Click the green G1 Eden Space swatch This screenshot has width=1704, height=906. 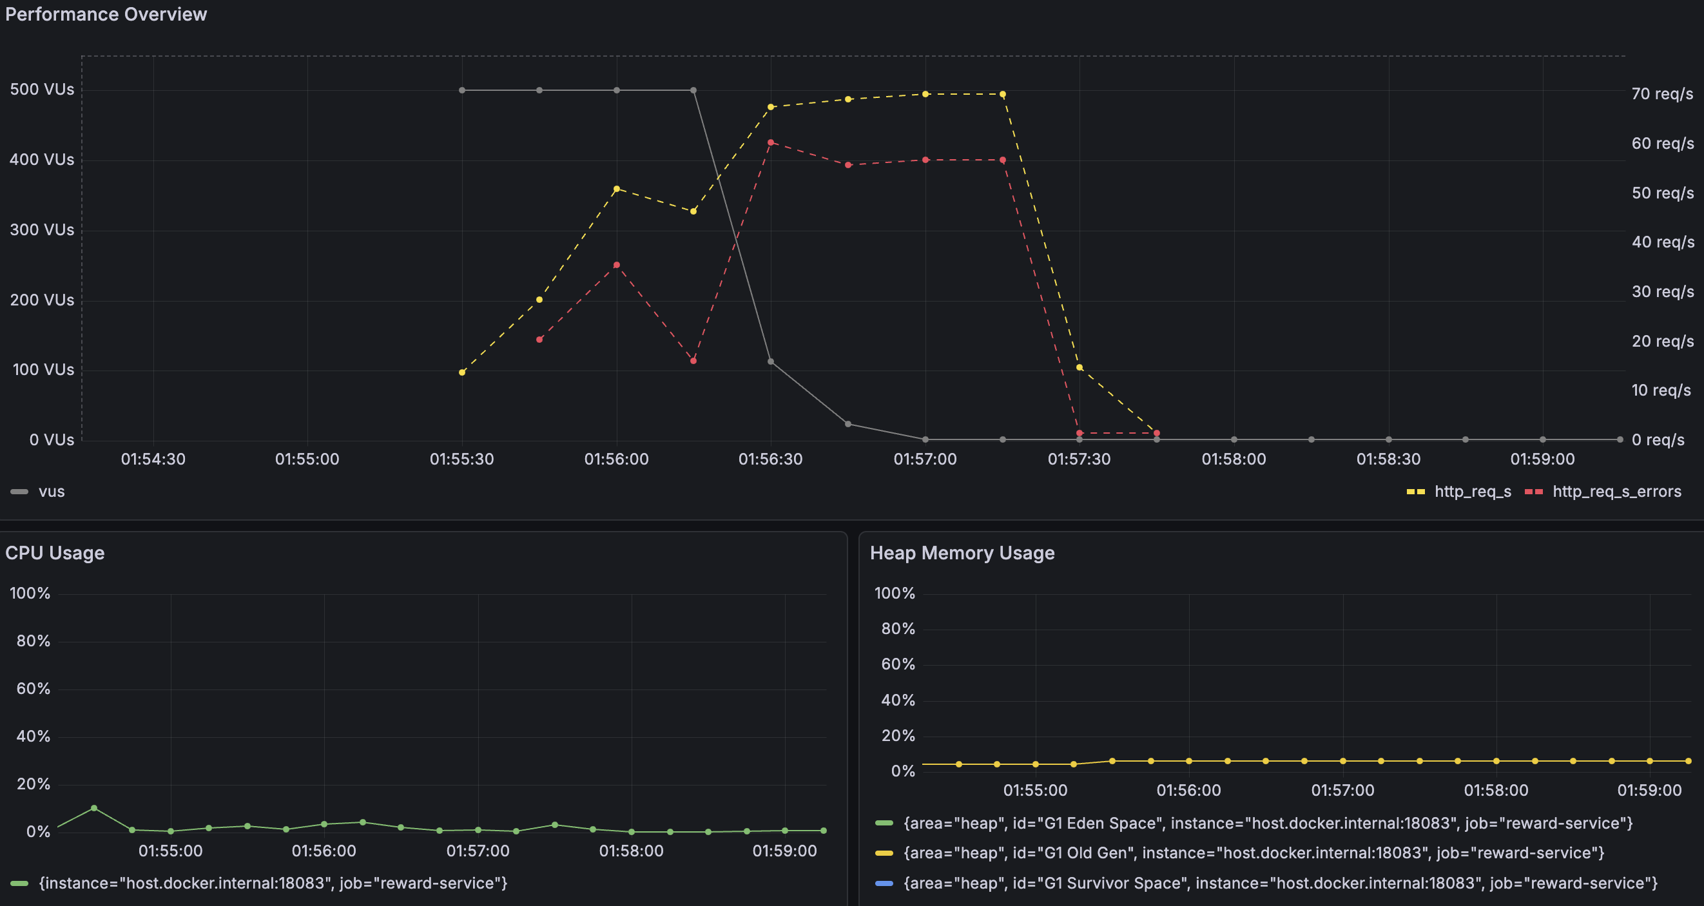click(x=884, y=824)
